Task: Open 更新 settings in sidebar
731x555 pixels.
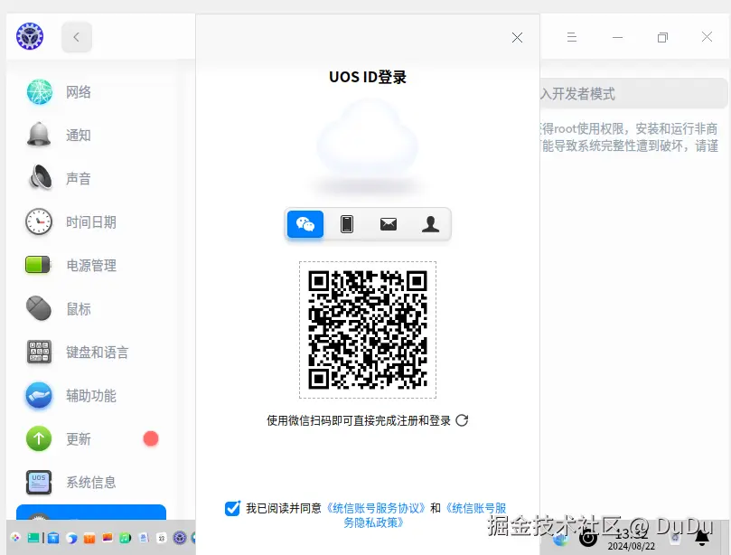Action: point(93,439)
